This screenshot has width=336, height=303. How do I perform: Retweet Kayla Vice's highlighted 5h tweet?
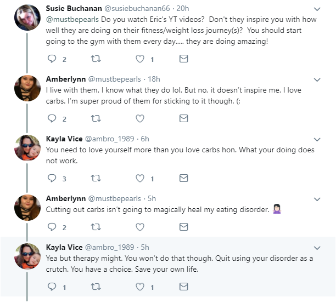click(96, 287)
